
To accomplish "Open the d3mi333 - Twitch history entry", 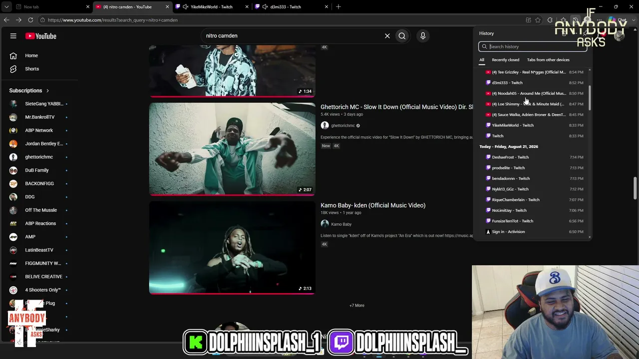I will tap(535, 83).
